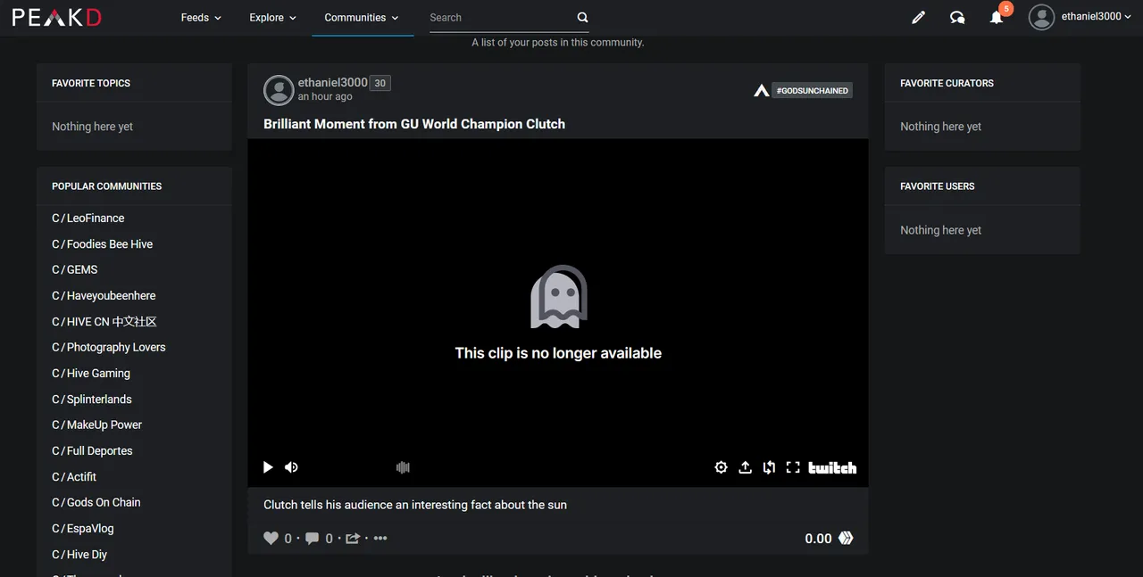Open the chat messages icon
1143x577 pixels.
click(x=957, y=17)
